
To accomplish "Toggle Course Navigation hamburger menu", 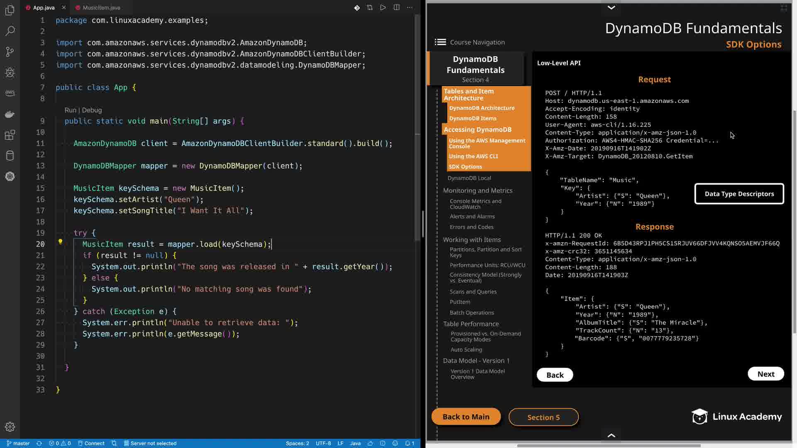I will [440, 42].
